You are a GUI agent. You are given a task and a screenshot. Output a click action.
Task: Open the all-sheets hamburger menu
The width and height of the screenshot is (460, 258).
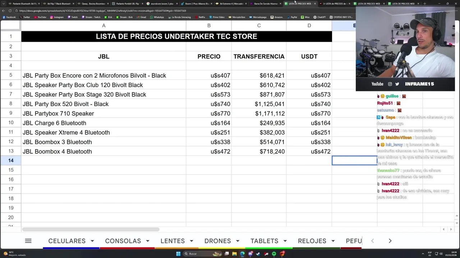pos(28,241)
